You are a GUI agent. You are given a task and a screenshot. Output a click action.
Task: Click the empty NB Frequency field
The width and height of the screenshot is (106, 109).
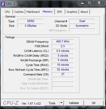click(82, 30)
